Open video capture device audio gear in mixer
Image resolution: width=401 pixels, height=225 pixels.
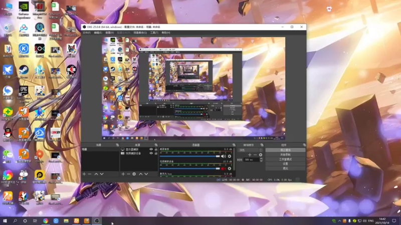click(x=230, y=168)
